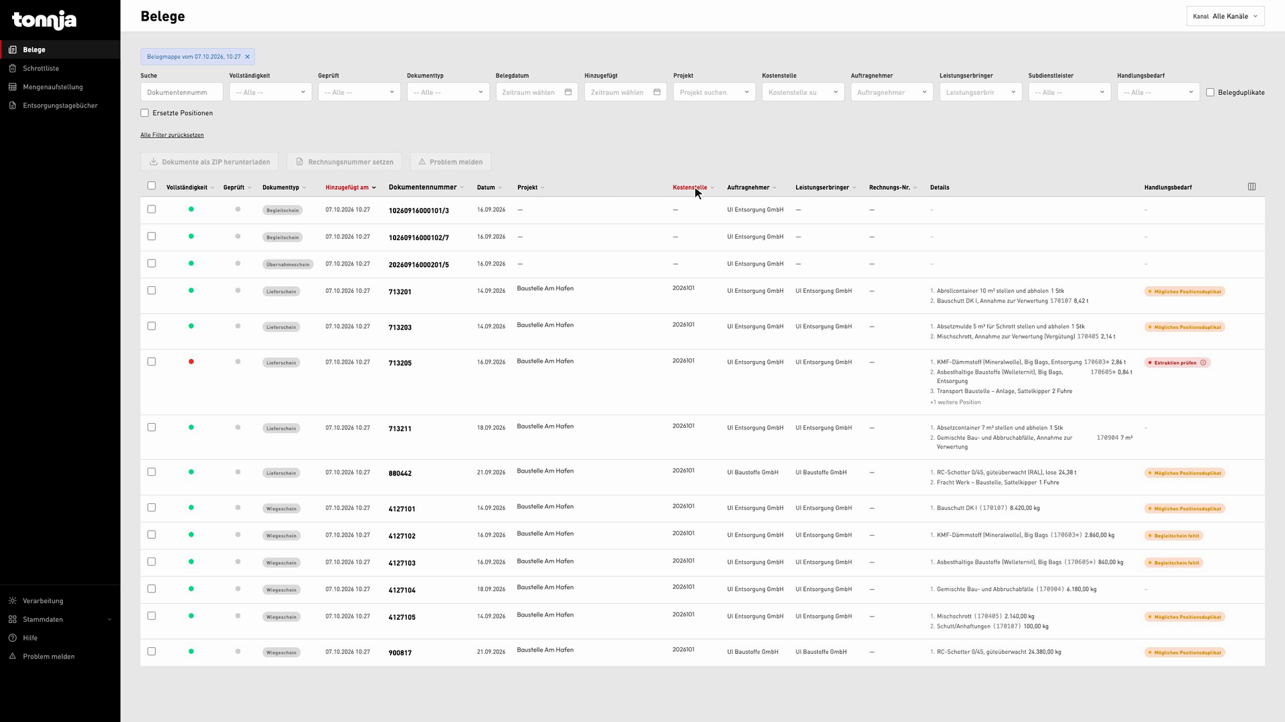Viewport: 1285px width, 722px height.
Task: Go to Schrottliste in sidebar
Action: click(41, 68)
